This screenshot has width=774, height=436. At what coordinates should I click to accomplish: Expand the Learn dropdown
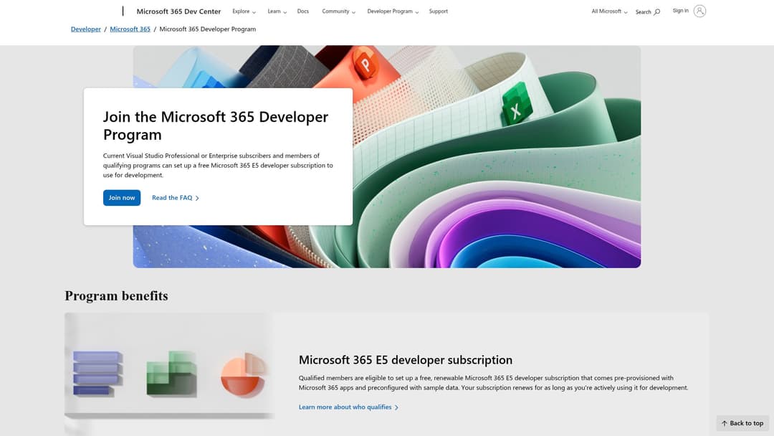277,11
